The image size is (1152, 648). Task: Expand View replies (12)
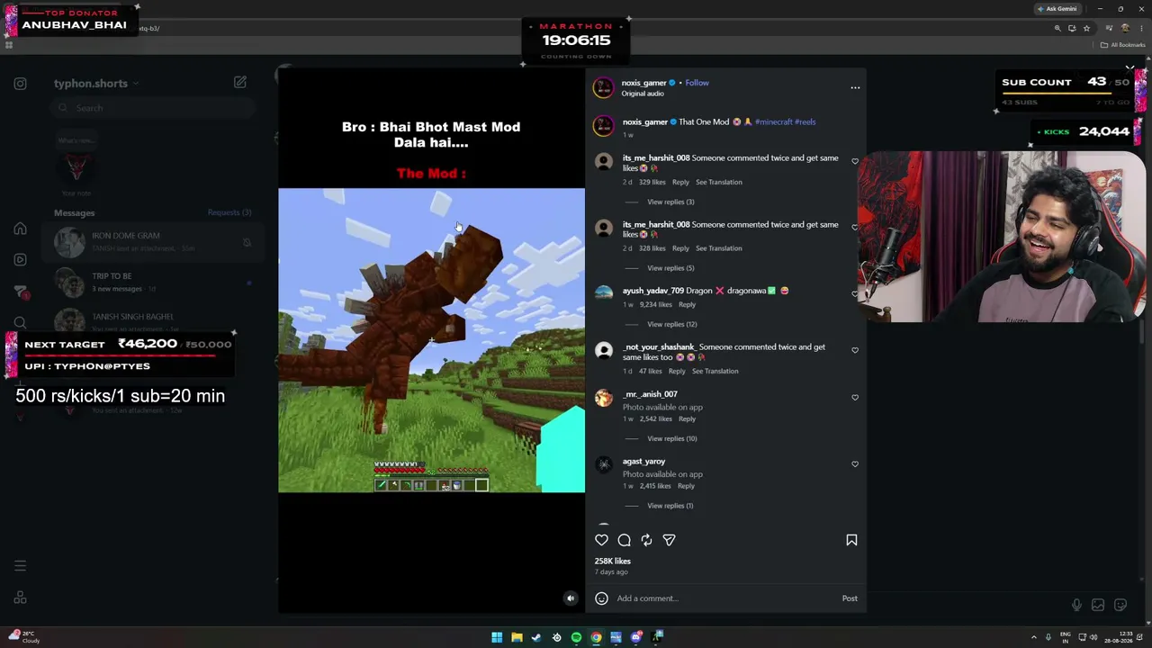click(x=672, y=324)
